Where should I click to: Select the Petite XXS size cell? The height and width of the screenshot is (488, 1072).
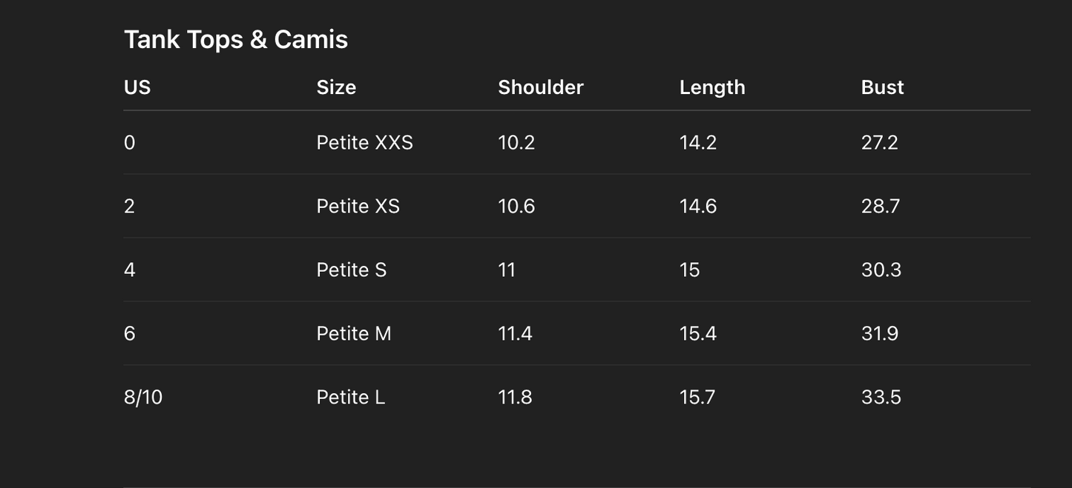point(364,142)
